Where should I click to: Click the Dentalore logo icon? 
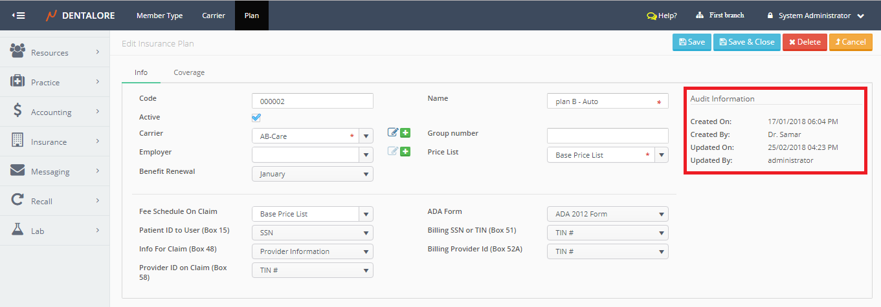[x=51, y=16]
